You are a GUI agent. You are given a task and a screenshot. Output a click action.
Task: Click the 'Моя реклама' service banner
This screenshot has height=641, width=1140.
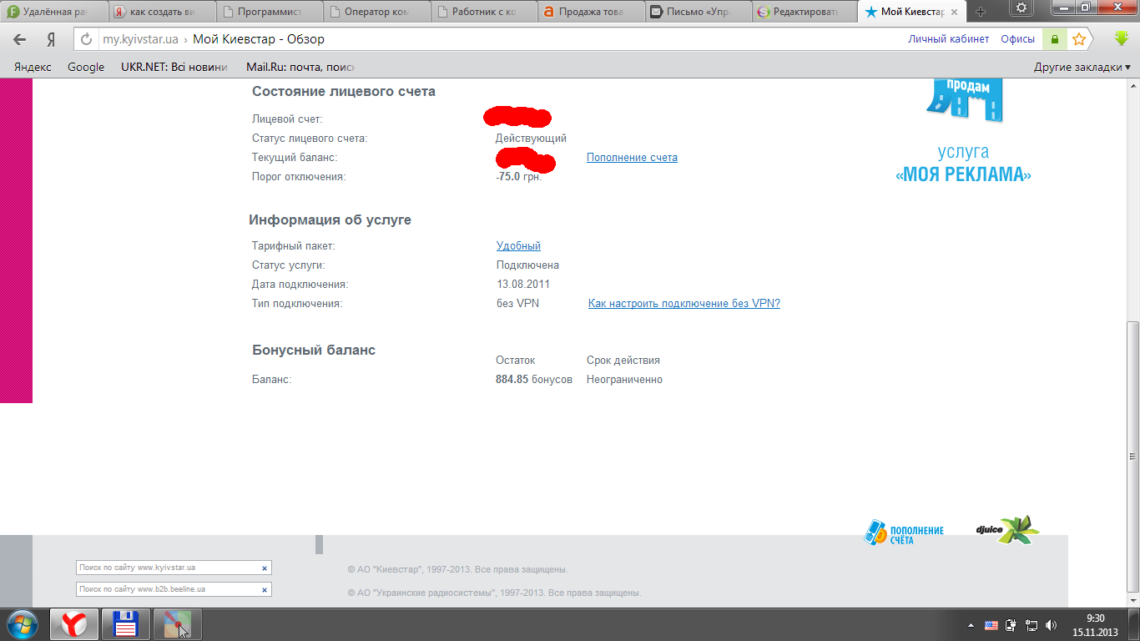[x=963, y=131]
